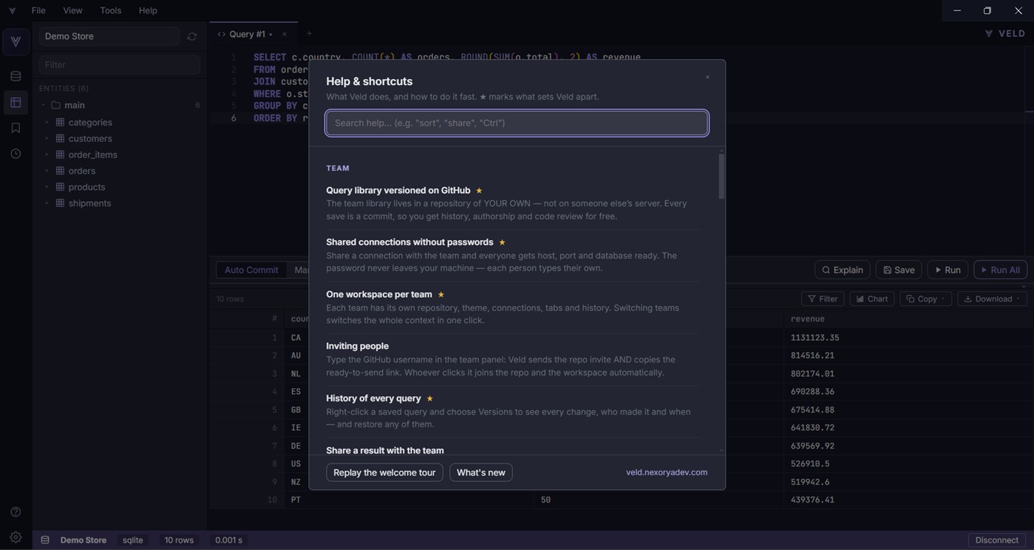Open the query history clock icon
Image resolution: width=1034 pixels, height=550 pixels.
pos(16,154)
